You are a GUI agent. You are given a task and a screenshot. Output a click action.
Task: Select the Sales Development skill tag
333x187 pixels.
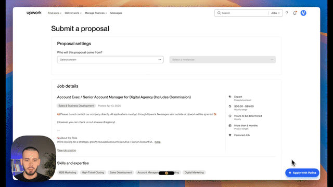tap(121, 172)
